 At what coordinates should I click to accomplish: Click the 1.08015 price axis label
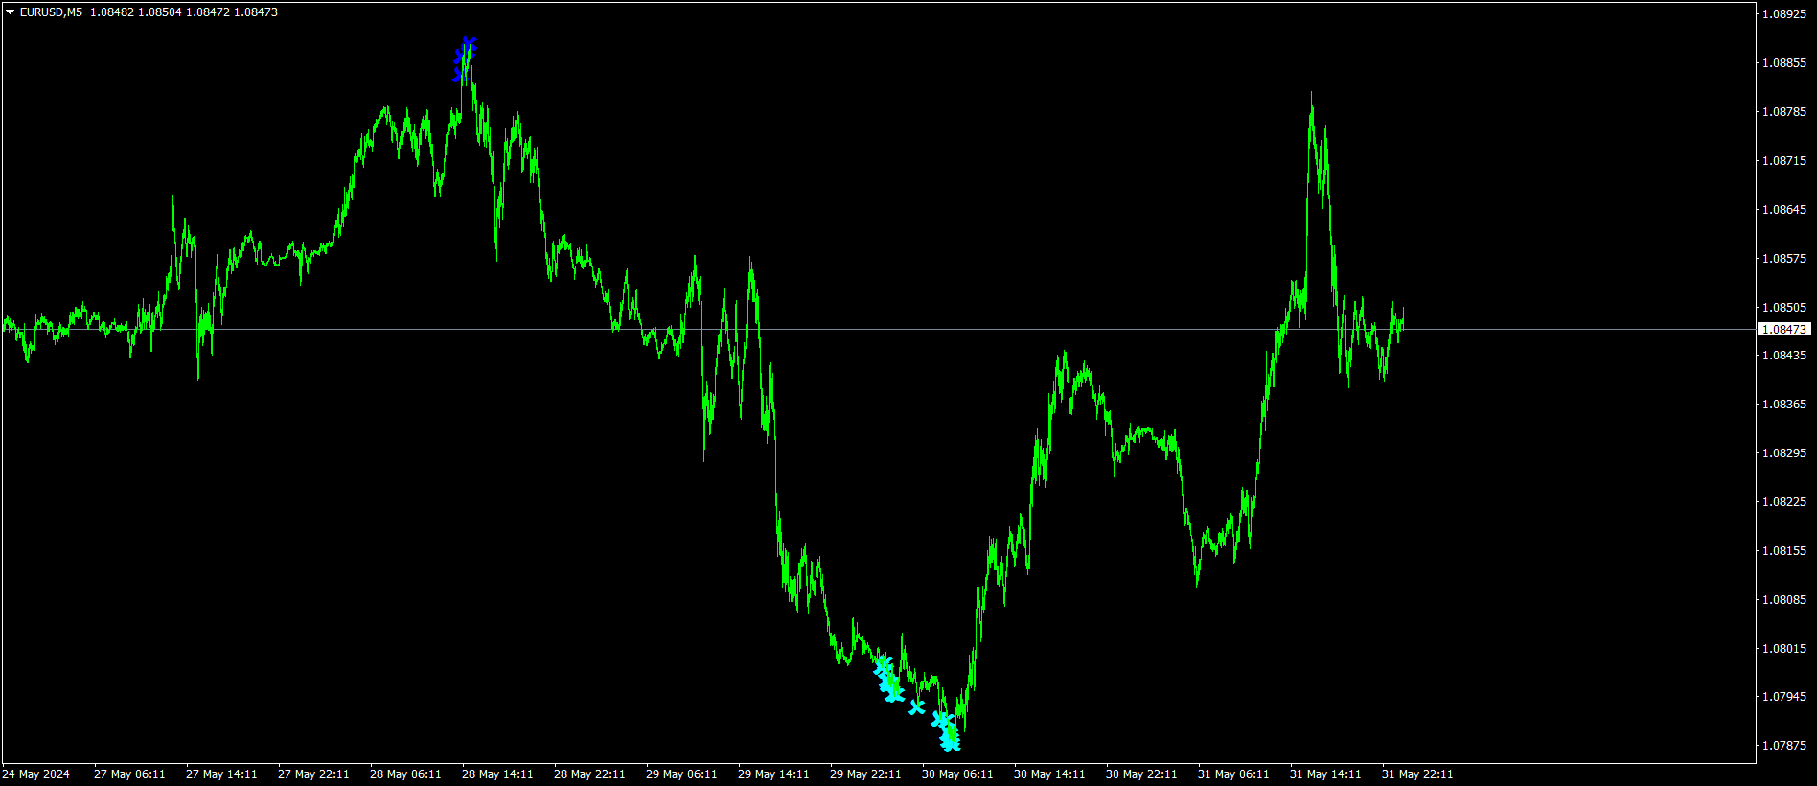tap(1784, 649)
